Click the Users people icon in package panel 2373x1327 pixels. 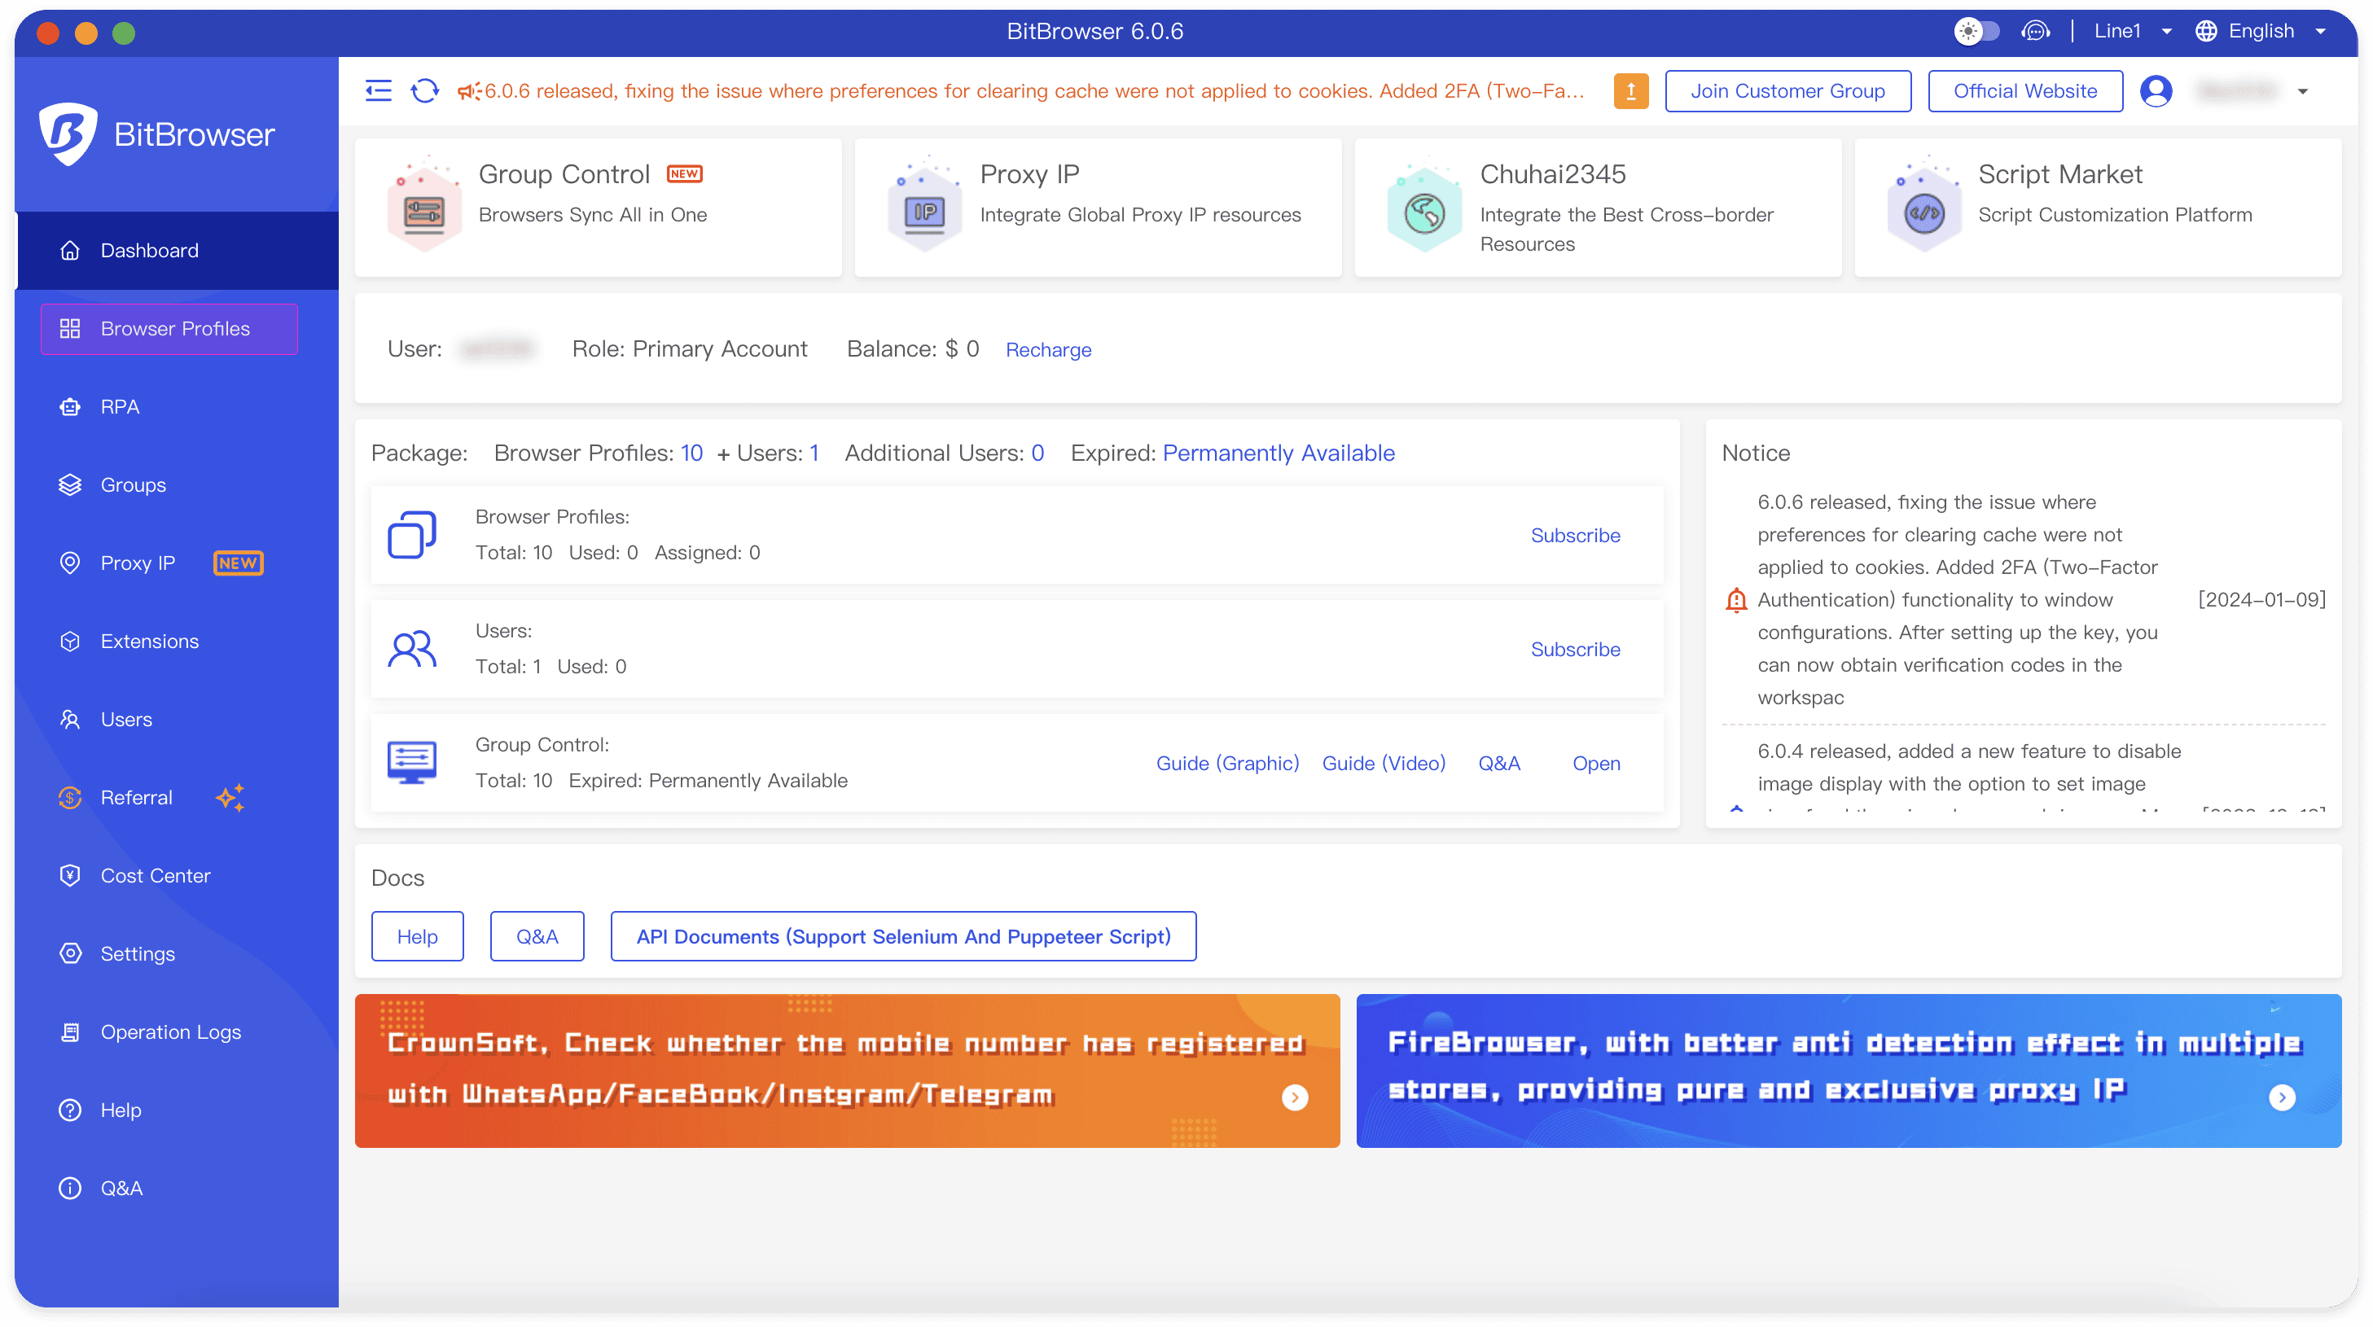[412, 649]
